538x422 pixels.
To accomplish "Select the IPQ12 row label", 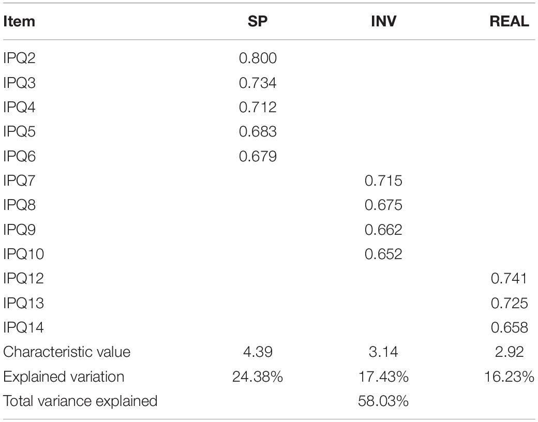I will 23,278.
